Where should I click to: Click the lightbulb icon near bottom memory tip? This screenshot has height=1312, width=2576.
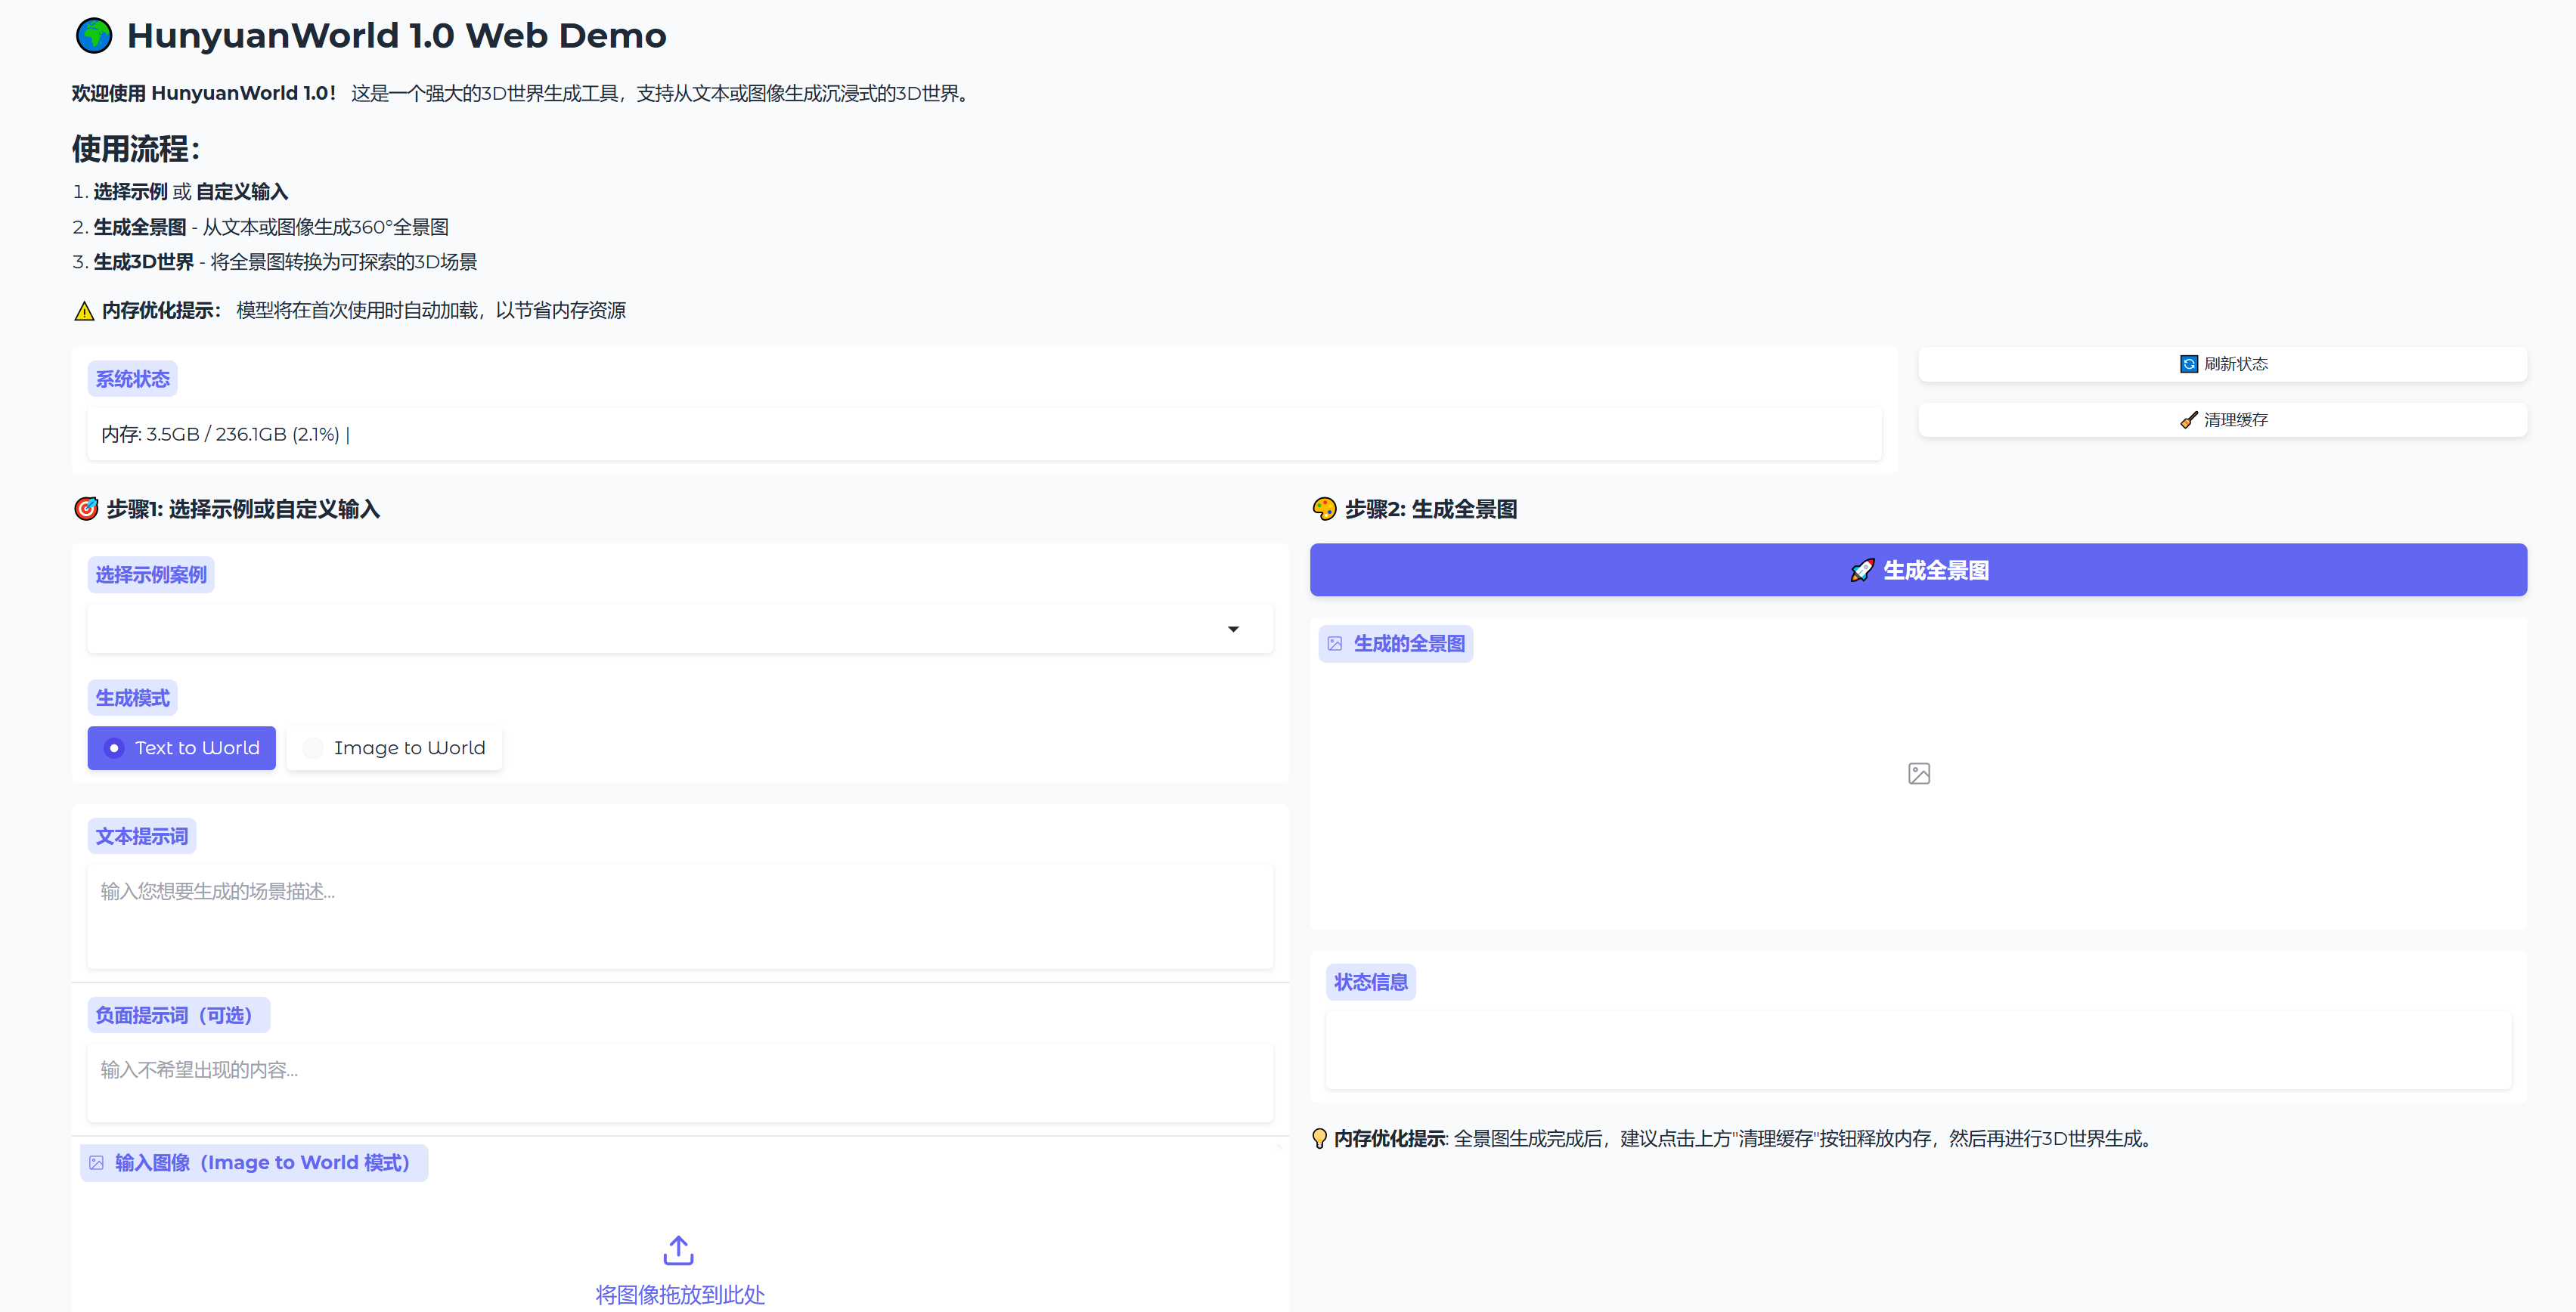tap(1319, 1139)
